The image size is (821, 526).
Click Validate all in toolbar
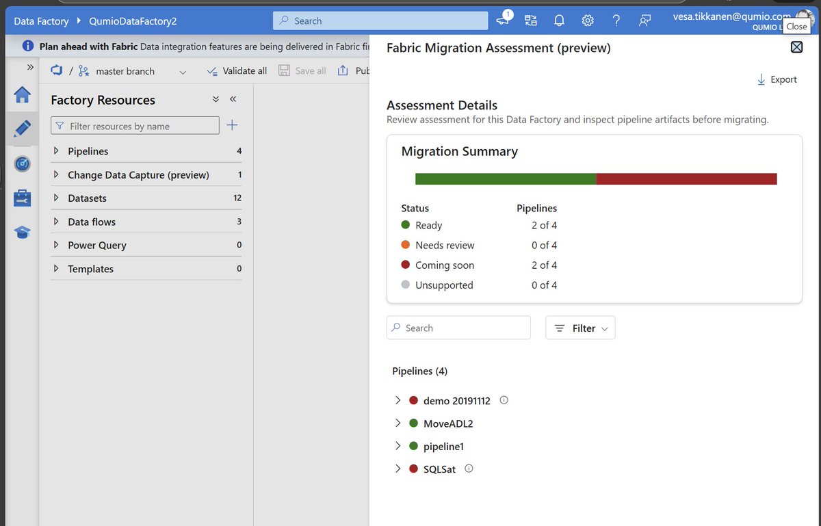pyautogui.click(x=237, y=70)
